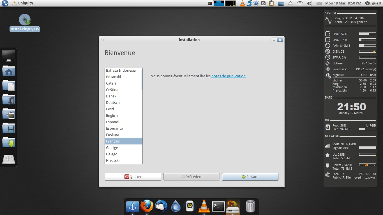Open the terminal from the bottom dock
The width and height of the screenshot is (383, 215).
pyautogui.click(x=218, y=207)
